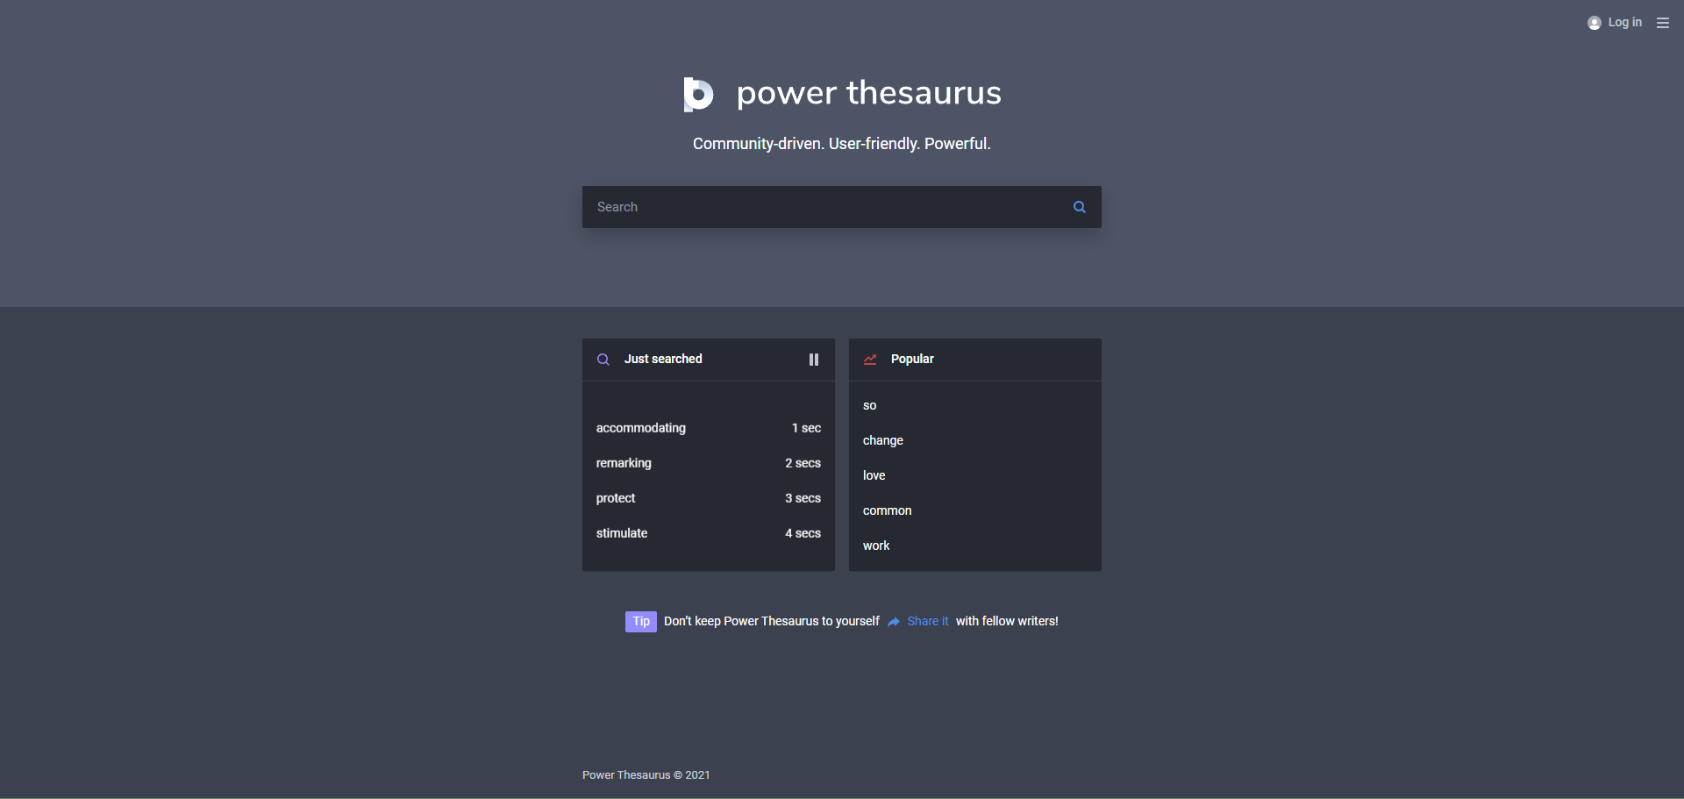The image size is (1684, 799).
Task: Open the popular word work
Action: pyautogui.click(x=876, y=546)
